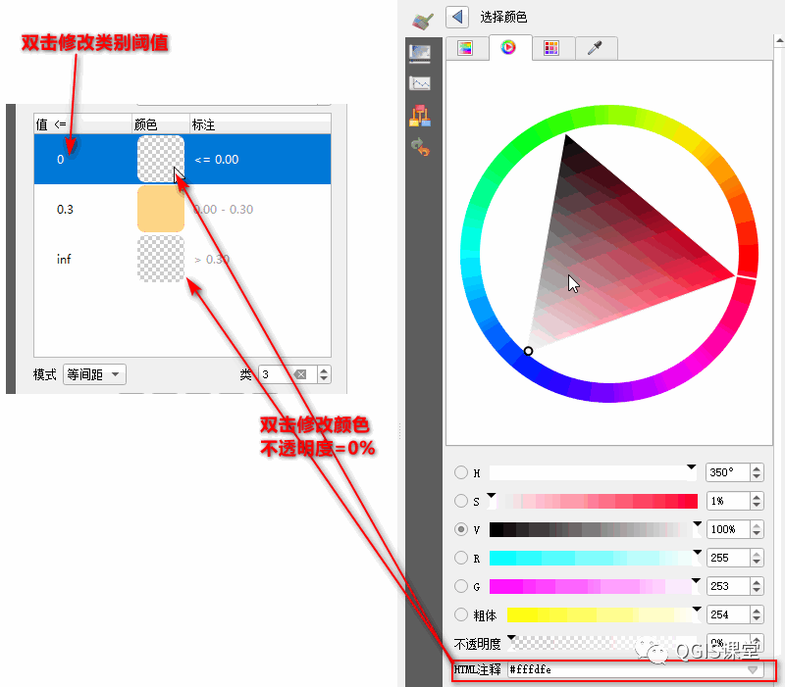
Task: Click the label 0.00 - 0.30
Action: click(224, 210)
